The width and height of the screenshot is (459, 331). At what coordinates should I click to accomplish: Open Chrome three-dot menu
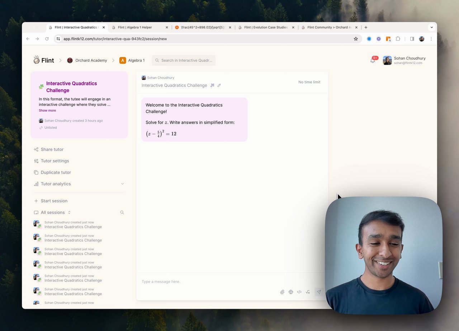(431, 39)
